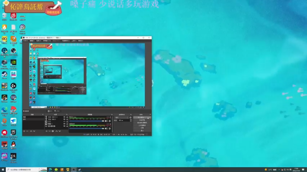Image resolution: width=307 pixels, height=172 pixels.
Task: Undock the Controls panel via header icon
Action: point(150,114)
